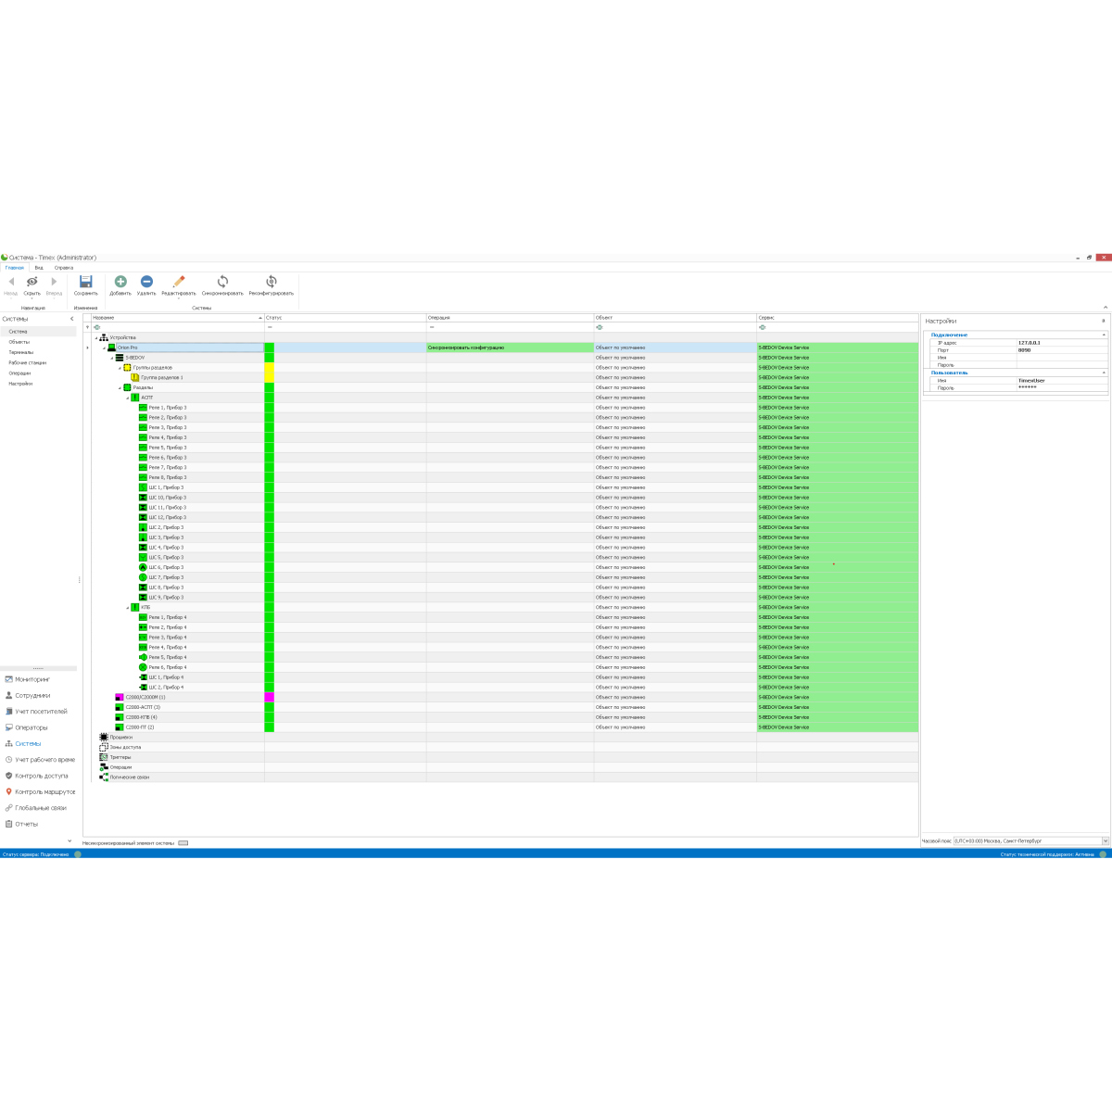Click the magenta status cell of С2000/С2000М
Viewport: 1112px width, 1112px height.
(x=269, y=697)
